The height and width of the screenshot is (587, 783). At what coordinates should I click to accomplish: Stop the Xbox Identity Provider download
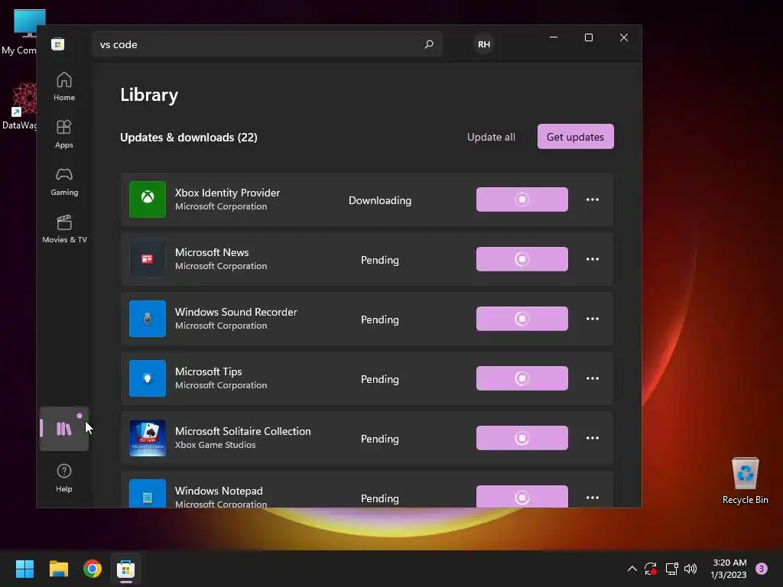click(521, 199)
